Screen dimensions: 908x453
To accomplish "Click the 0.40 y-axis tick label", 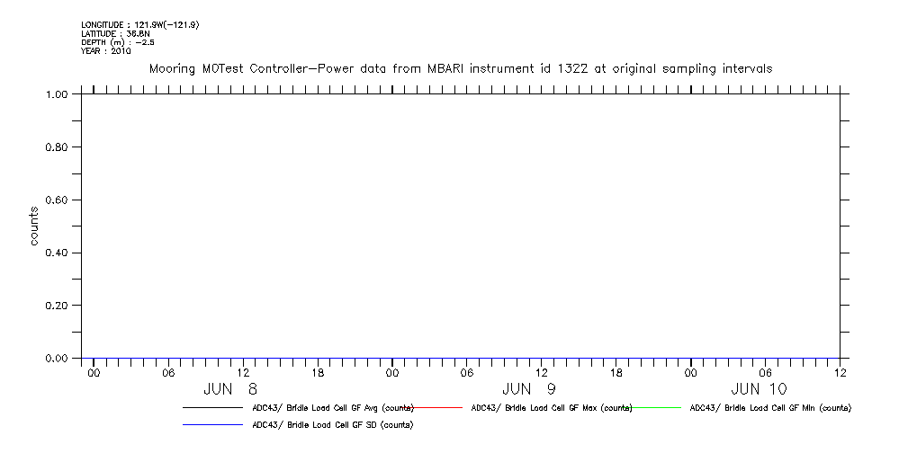I will pyautogui.click(x=58, y=253).
